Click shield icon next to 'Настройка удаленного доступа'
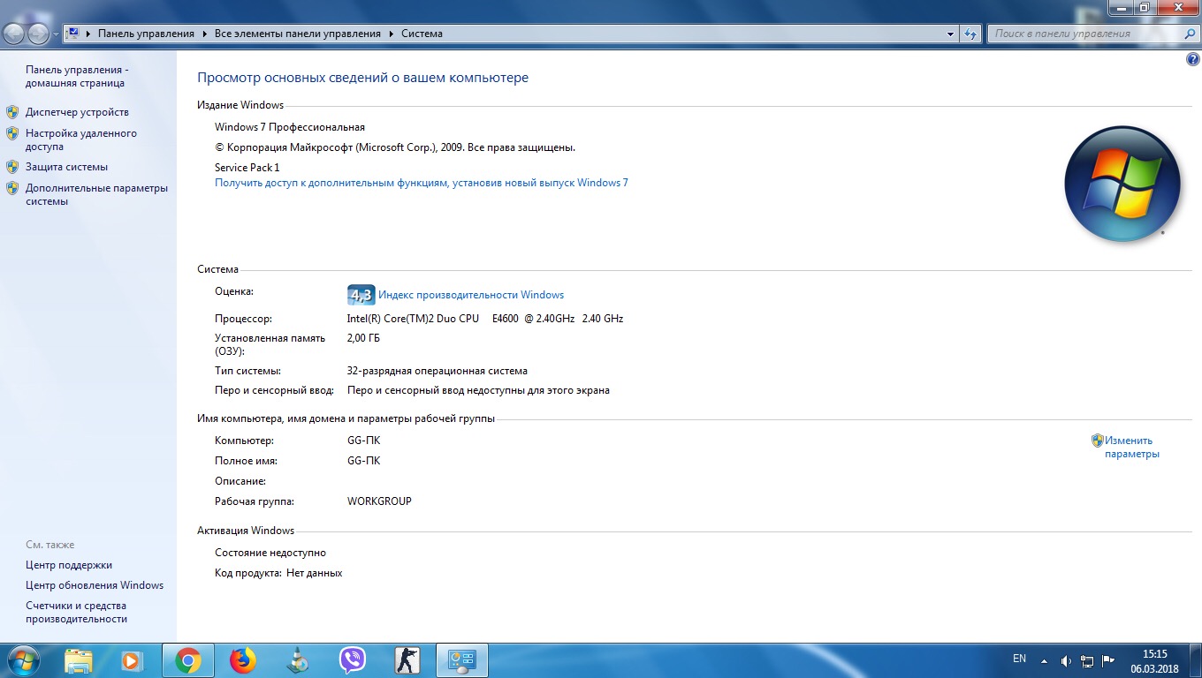Viewport: 1202px width, 678px height. [x=12, y=133]
